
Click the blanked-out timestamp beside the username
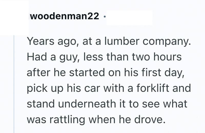pyautogui.click(x=129, y=17)
